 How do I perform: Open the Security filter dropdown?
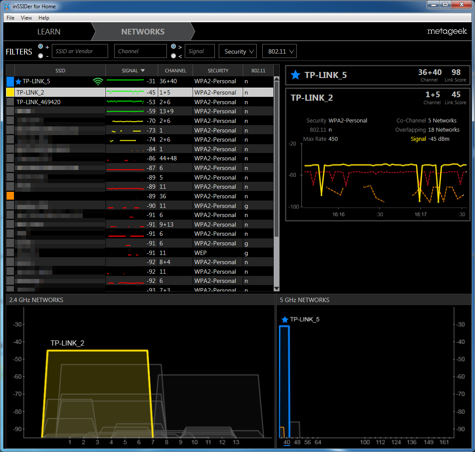[x=237, y=51]
